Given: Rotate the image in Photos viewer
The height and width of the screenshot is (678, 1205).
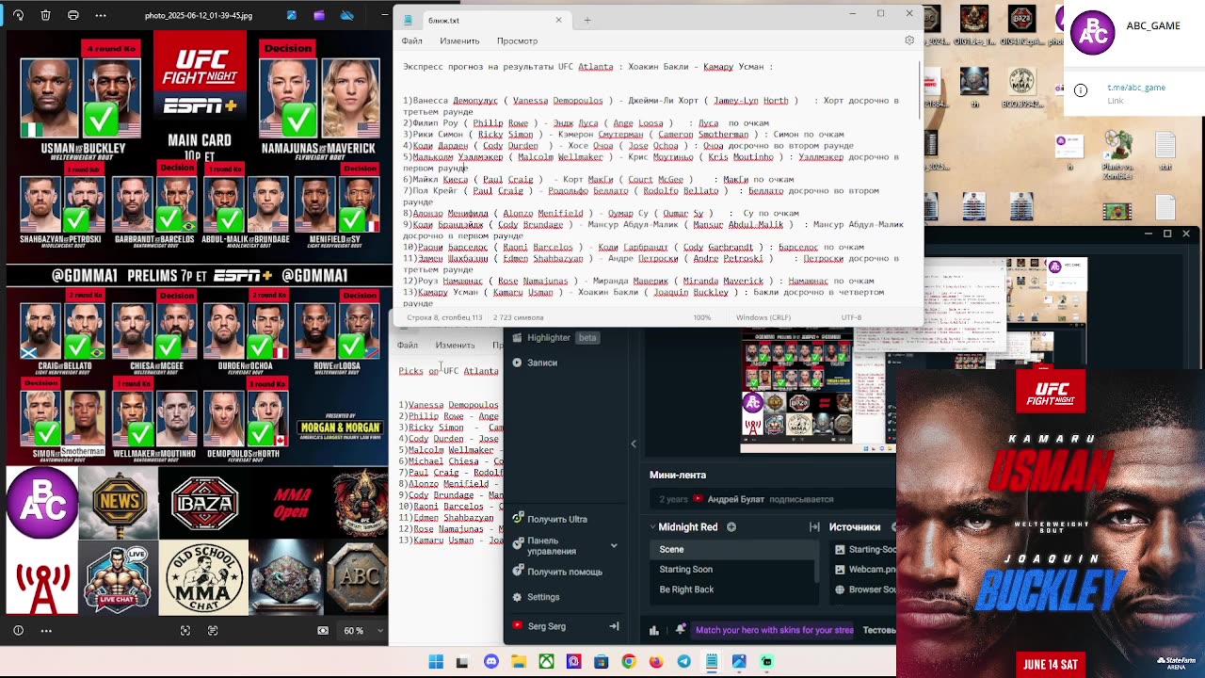Looking at the screenshot, I should [x=19, y=15].
